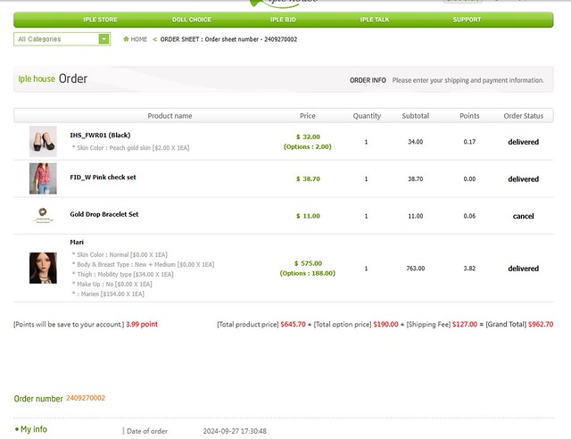
Task: Click the My info section heading
Action: [34, 429]
